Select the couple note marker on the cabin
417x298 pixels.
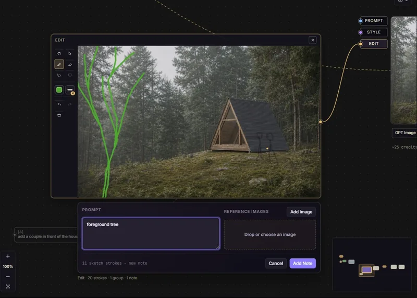click(x=267, y=148)
